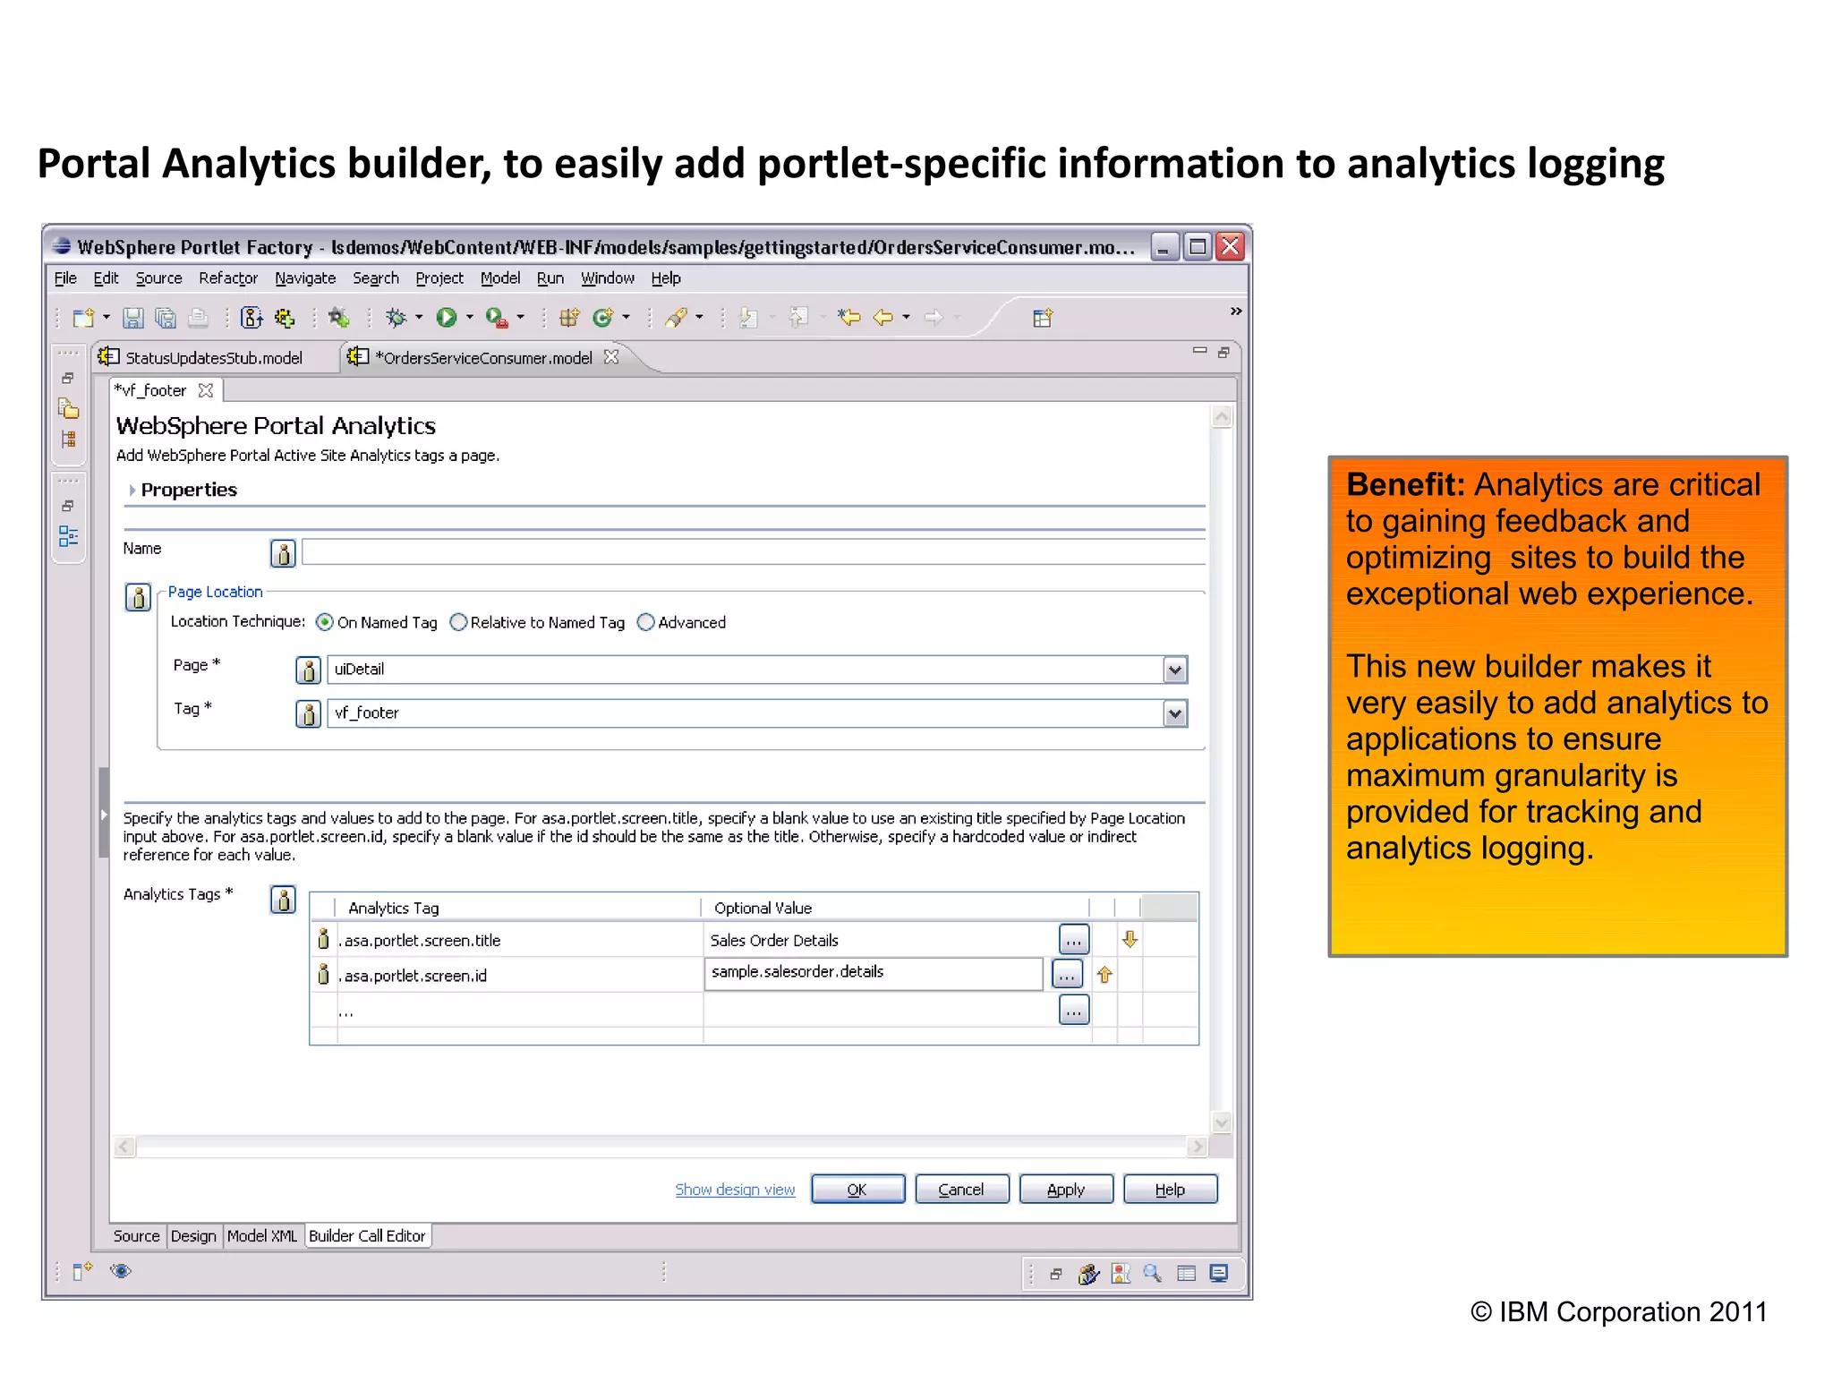1833x1374 pixels.
Task: Open the Model menu
Action: coord(500,278)
